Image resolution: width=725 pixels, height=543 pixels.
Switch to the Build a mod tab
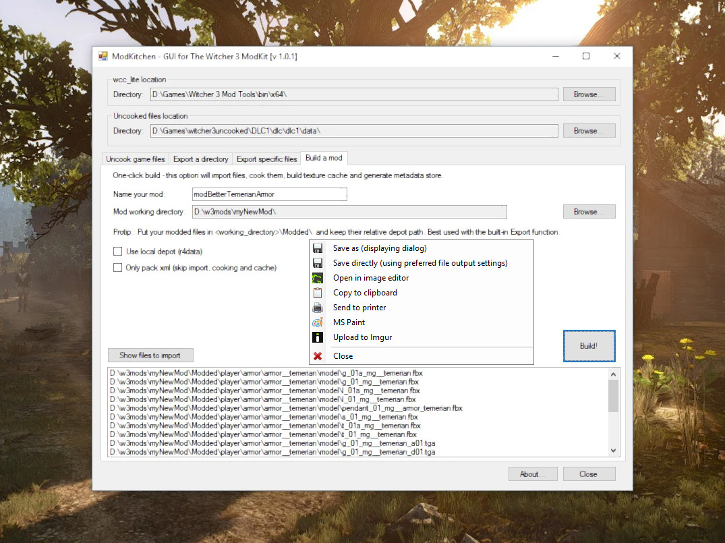pyautogui.click(x=324, y=158)
